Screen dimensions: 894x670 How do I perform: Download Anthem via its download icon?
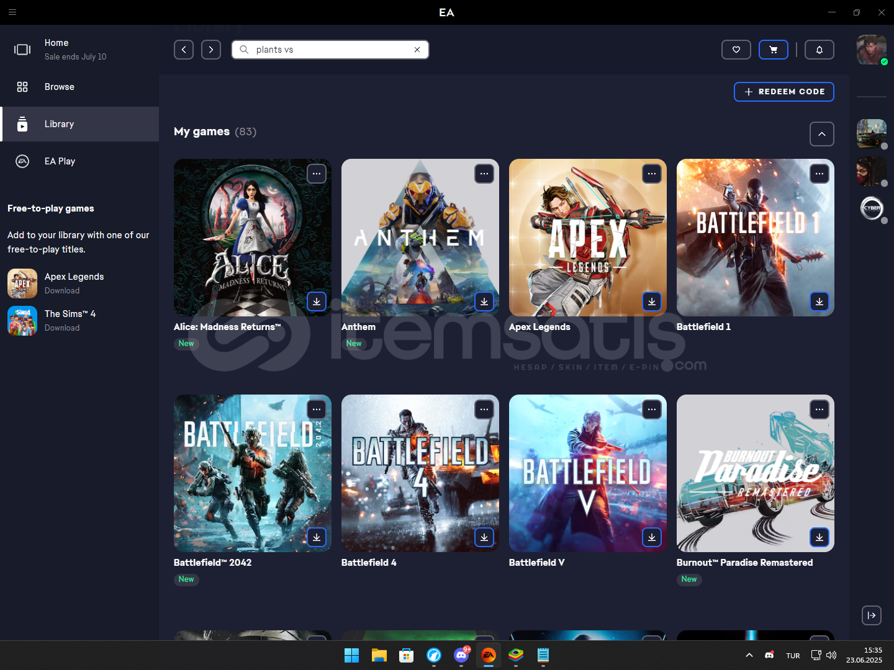tap(484, 301)
